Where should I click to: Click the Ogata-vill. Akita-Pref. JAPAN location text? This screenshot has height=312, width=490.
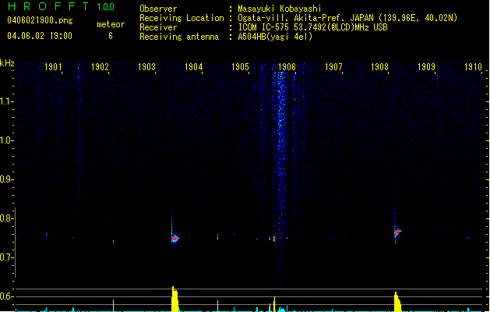(347, 18)
